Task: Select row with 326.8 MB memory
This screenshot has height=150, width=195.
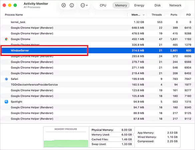Action: click(x=97, y=45)
